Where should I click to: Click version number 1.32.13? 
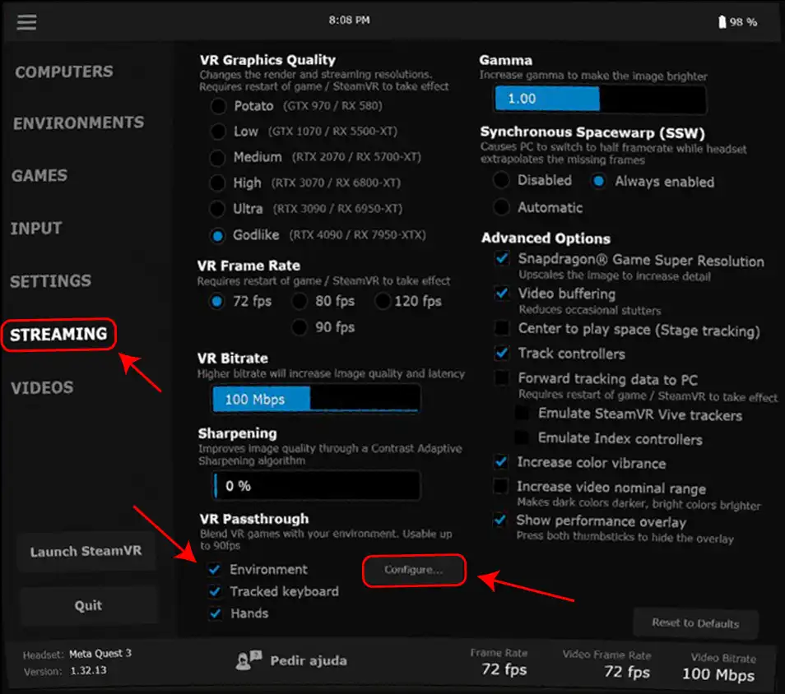pos(88,670)
